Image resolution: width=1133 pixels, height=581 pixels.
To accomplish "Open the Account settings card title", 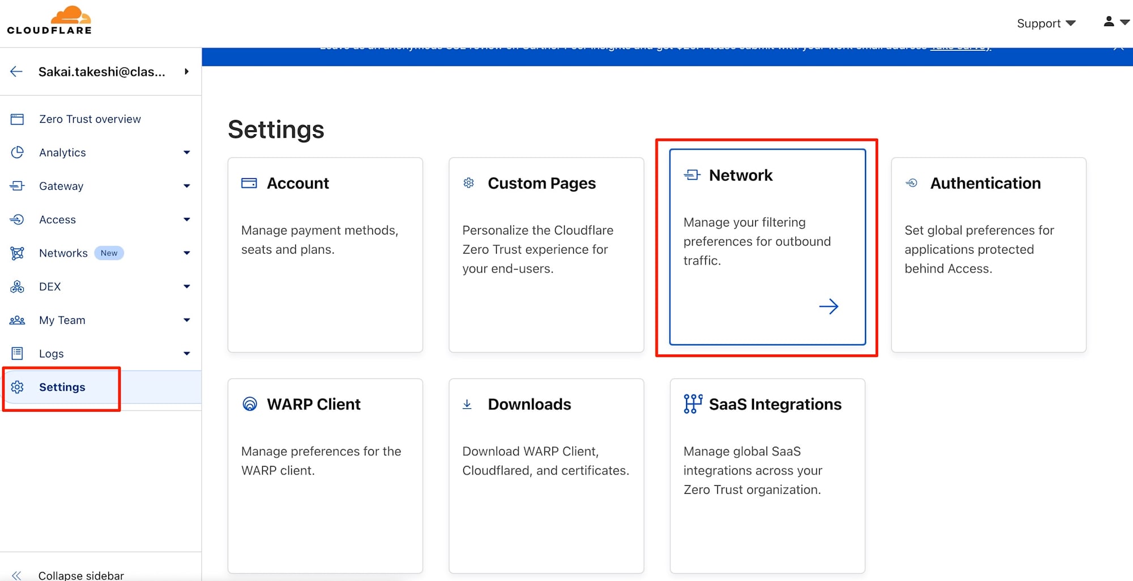I will (x=298, y=183).
